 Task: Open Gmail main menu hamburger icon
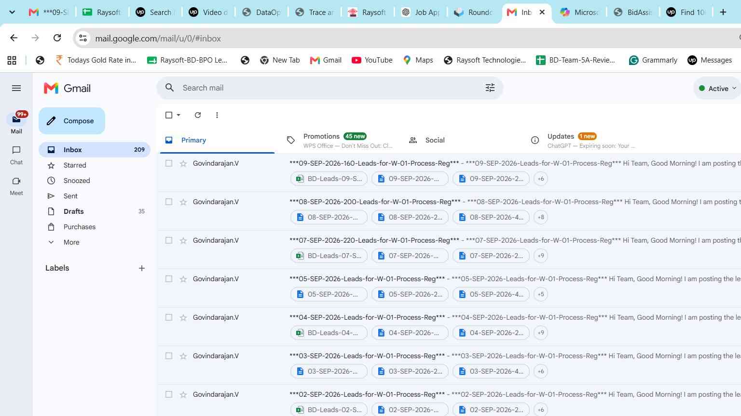[x=16, y=88]
